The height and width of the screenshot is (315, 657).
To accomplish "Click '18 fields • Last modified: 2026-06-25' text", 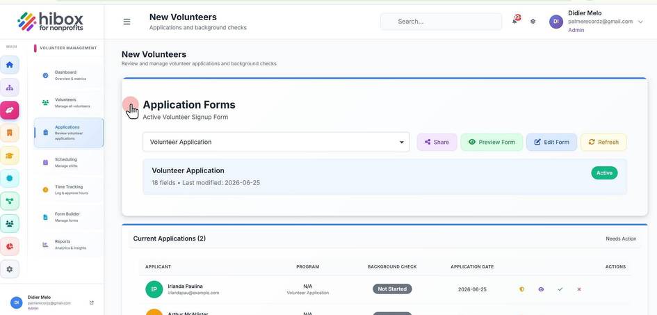I will [x=206, y=183].
